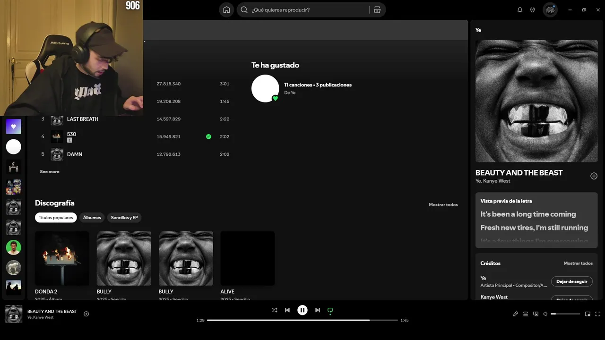Screen dimensions: 605x340
Task: Open Browse icon in search bar
Action: point(377,10)
